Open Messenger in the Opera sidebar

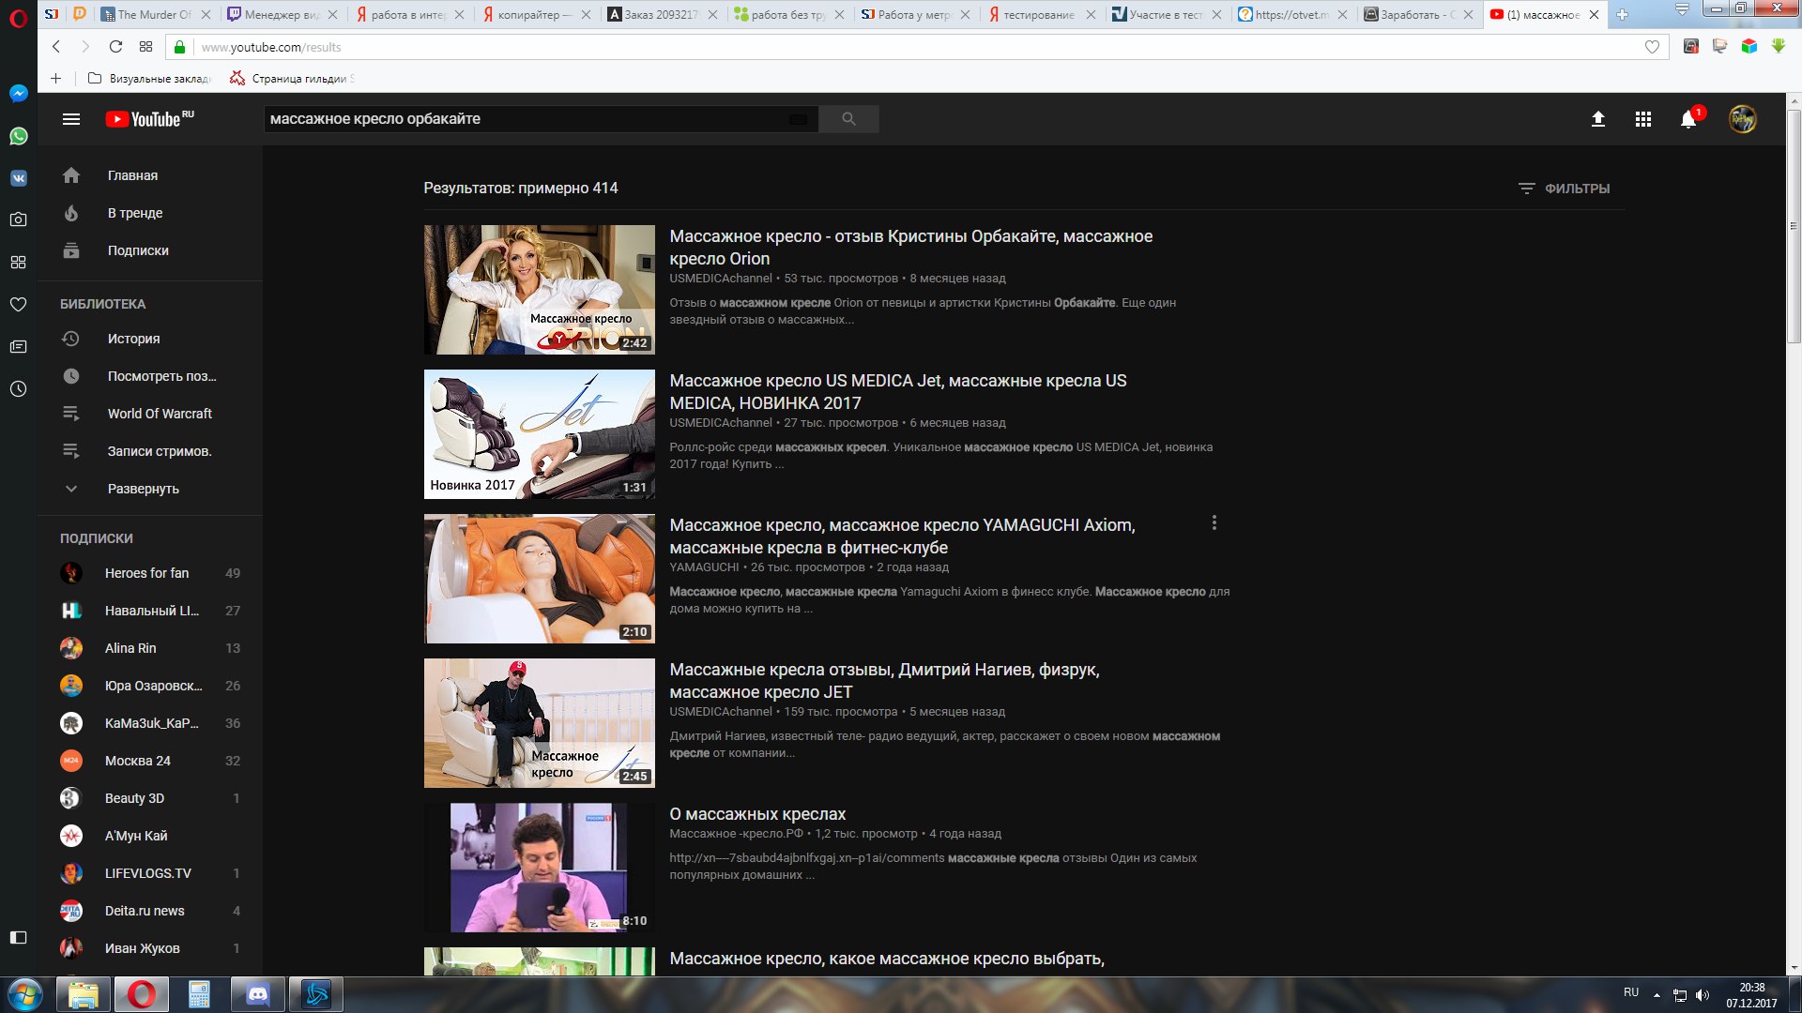pyautogui.click(x=18, y=94)
